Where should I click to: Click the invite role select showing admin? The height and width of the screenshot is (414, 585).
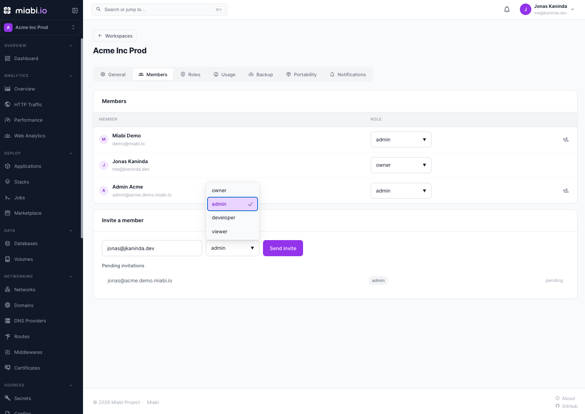[232, 248]
